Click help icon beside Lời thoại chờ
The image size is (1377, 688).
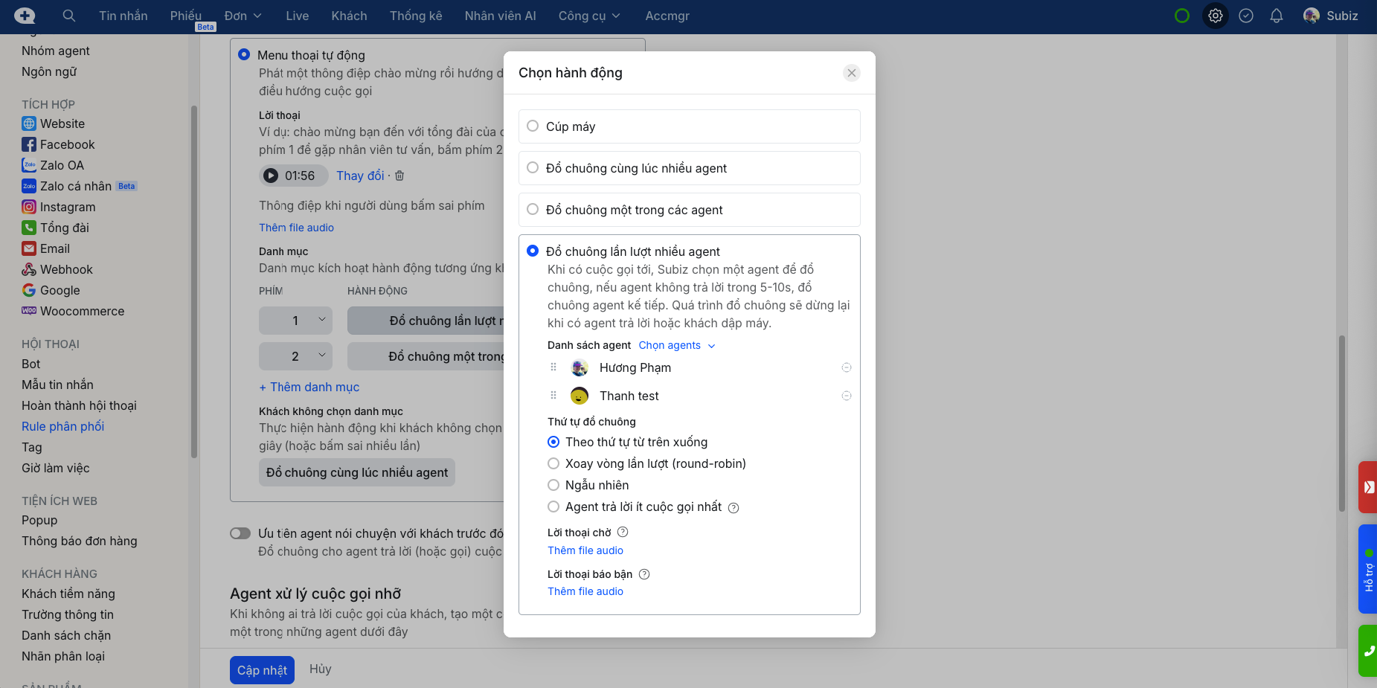623,532
